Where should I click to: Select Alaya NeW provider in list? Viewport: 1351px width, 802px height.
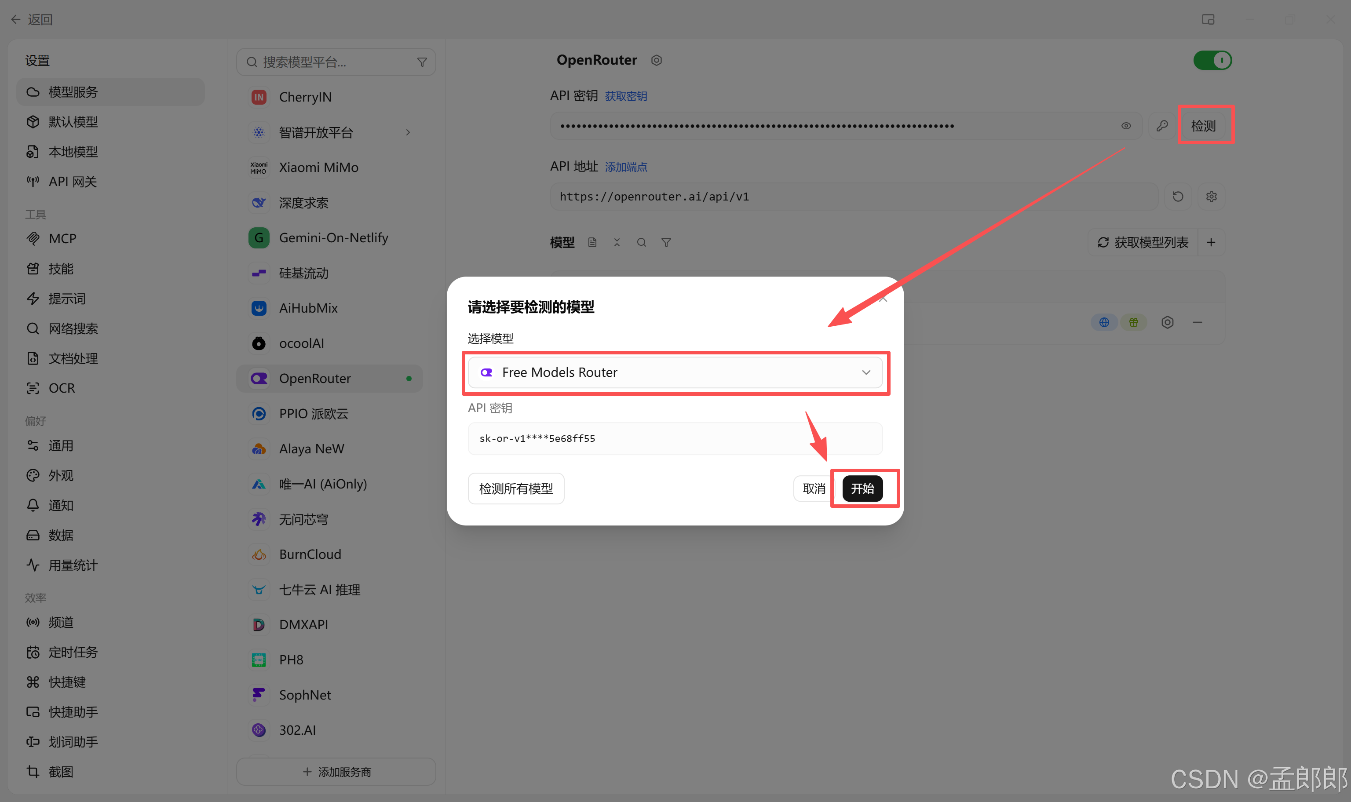pyautogui.click(x=330, y=448)
